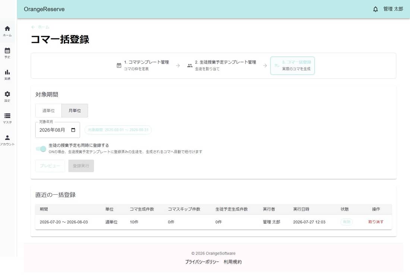
Task: Click the 対象年月 input showing 2026年08月
Action: point(57,130)
